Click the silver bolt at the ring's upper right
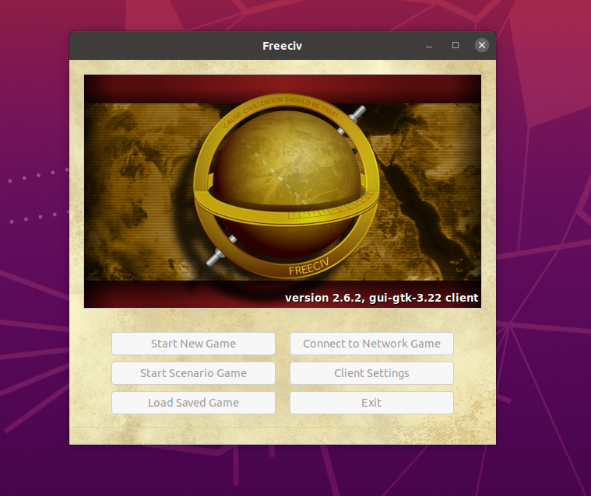Image resolution: width=591 pixels, height=496 pixels. coord(357,116)
